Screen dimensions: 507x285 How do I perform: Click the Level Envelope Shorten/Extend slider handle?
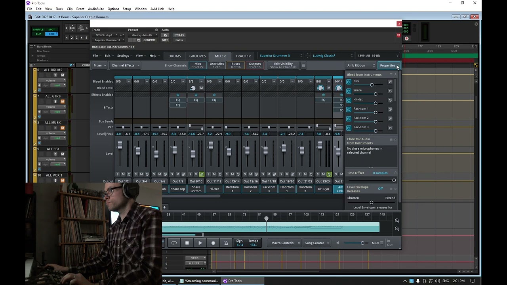point(371,202)
